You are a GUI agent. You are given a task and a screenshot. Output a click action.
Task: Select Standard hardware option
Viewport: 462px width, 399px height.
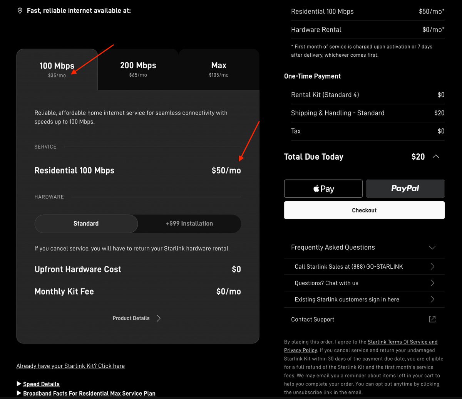tap(86, 224)
